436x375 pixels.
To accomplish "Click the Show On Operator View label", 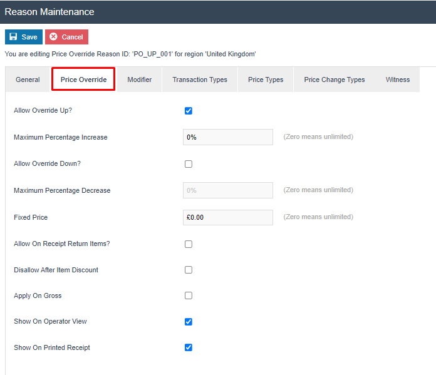I will [x=50, y=321].
